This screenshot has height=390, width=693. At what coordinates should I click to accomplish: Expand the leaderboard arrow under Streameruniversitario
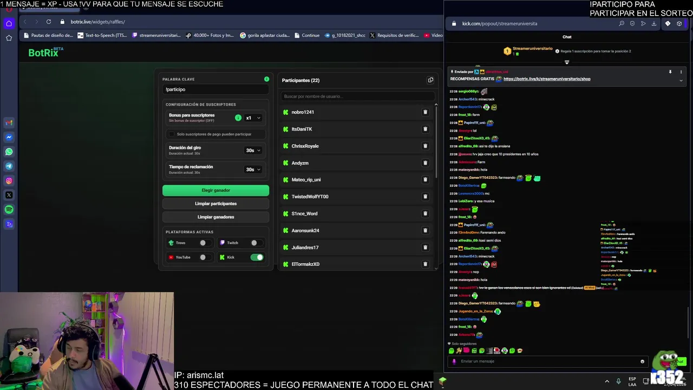tap(567, 62)
